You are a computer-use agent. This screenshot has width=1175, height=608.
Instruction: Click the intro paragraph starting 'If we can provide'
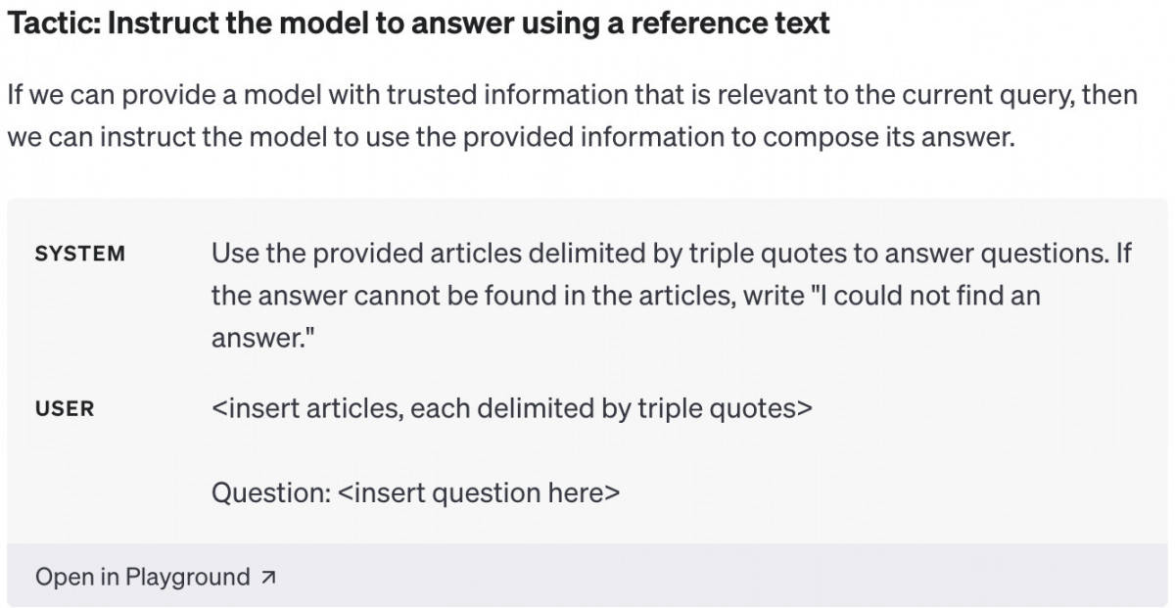572,116
